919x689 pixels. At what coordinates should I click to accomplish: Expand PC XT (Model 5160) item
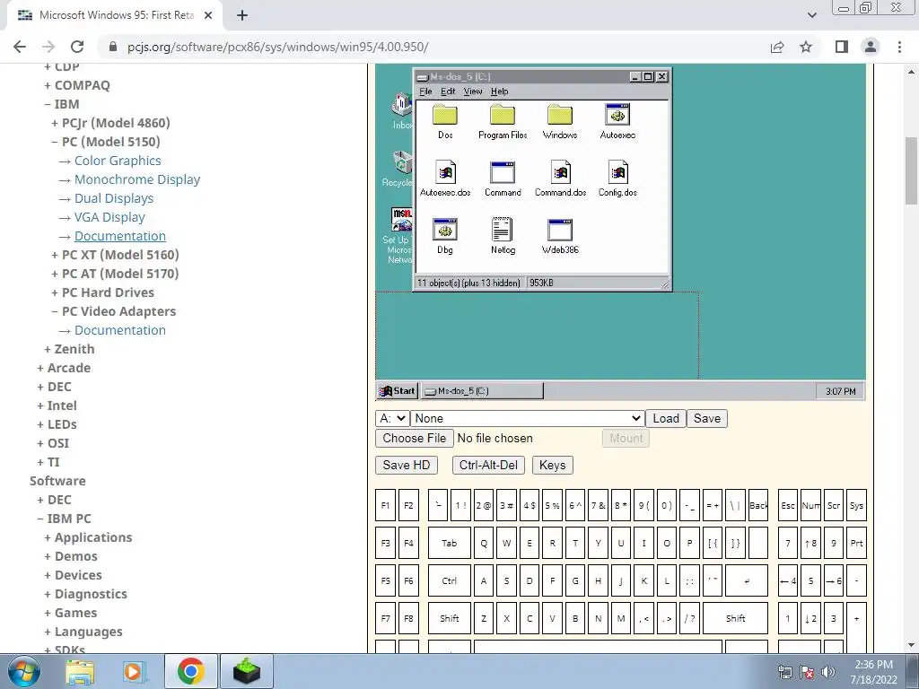click(115, 254)
